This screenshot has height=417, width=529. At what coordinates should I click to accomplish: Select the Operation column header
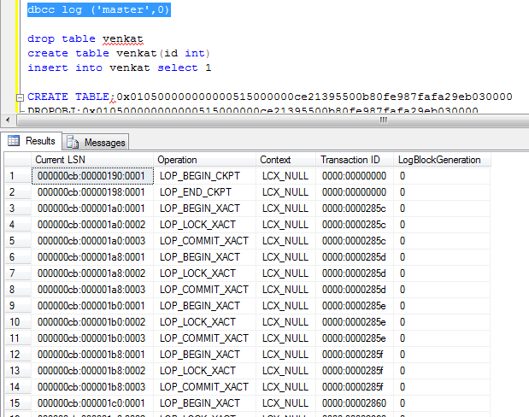click(204, 160)
